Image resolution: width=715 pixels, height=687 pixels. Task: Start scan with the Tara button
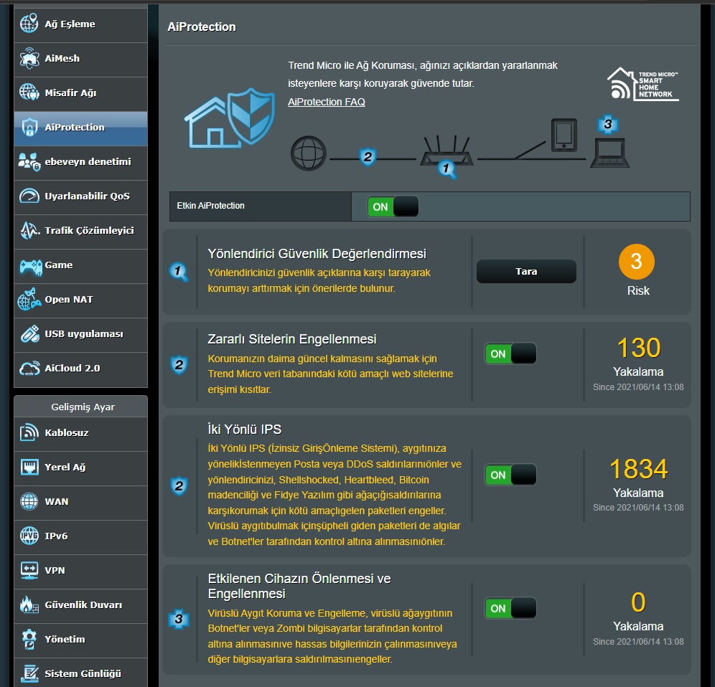pyautogui.click(x=526, y=272)
